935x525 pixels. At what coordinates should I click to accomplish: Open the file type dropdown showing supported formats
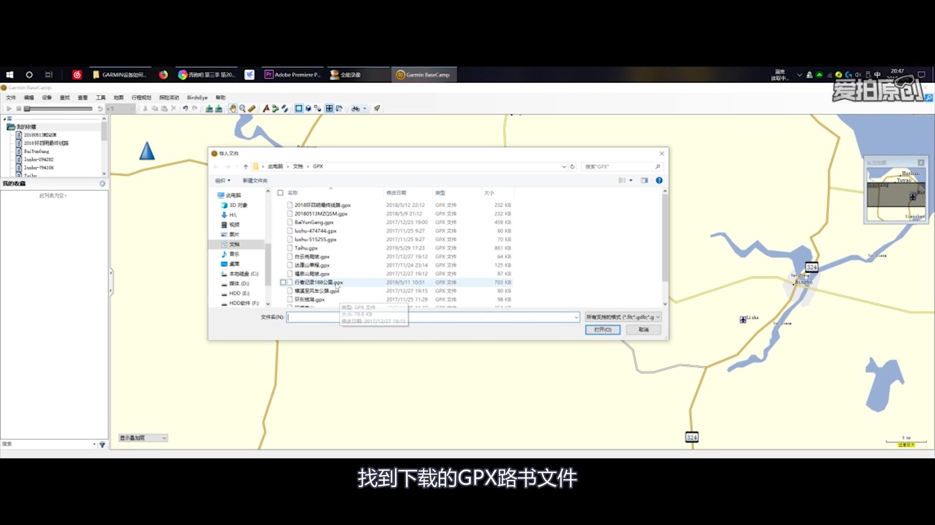623,317
